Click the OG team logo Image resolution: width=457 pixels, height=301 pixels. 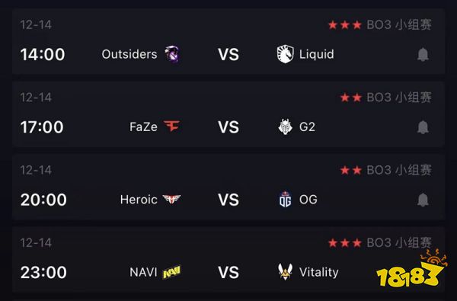(285, 200)
